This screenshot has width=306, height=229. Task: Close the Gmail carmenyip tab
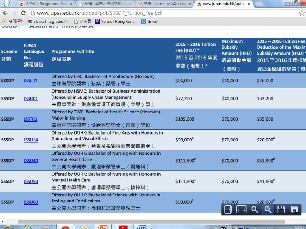190,4
